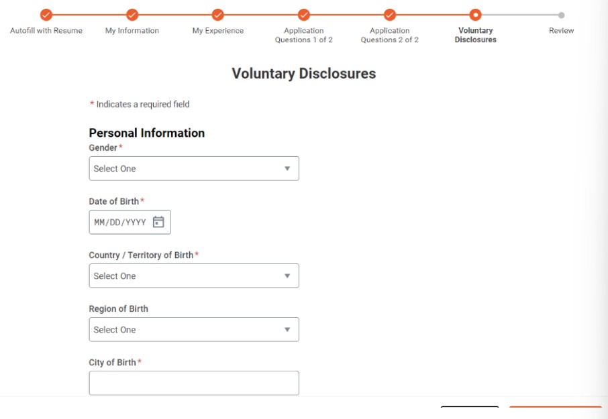Click the Application Questions 1 of 2 label
Image resolution: width=608 pixels, height=419 pixels.
(304, 35)
